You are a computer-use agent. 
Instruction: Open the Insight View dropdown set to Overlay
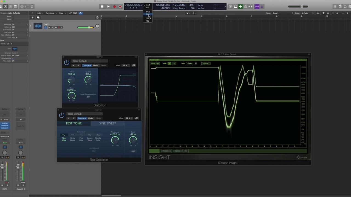[x=191, y=63]
